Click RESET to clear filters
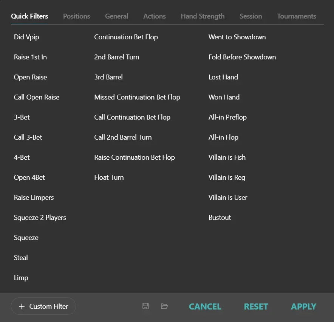The width and height of the screenshot is (334, 322). (256, 306)
